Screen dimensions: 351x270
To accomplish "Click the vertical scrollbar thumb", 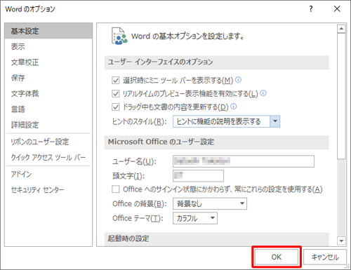I will click(341, 96).
